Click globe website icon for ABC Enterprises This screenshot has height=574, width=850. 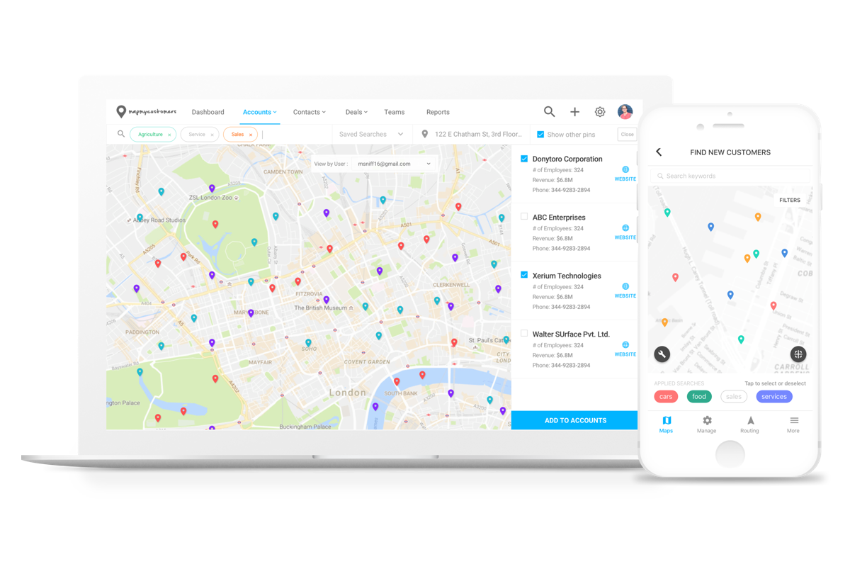point(625,228)
